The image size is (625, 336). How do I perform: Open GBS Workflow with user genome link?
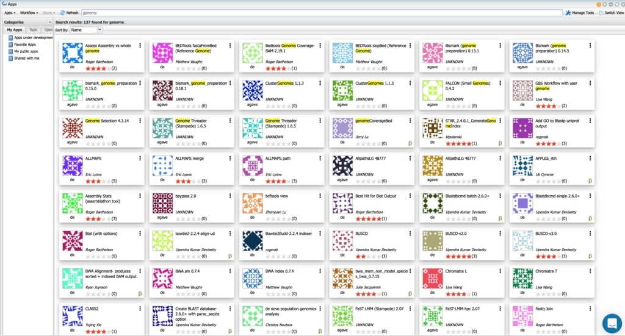click(556, 85)
